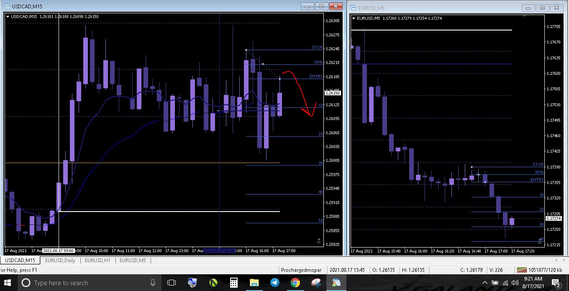Open Task View from the taskbar

pos(172,283)
